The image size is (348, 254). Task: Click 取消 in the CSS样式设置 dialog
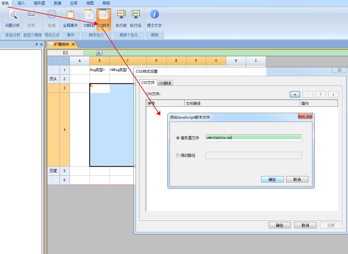(305, 225)
